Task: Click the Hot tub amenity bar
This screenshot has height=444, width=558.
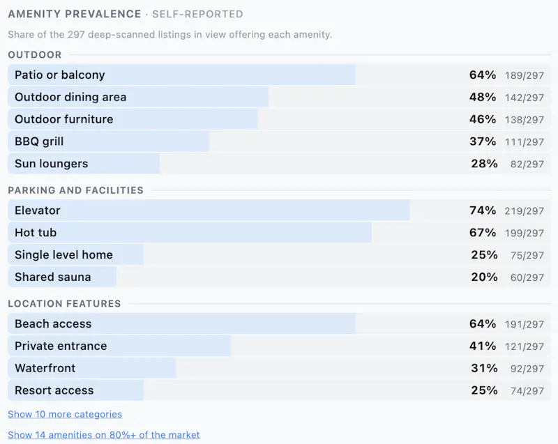Action: coord(280,233)
